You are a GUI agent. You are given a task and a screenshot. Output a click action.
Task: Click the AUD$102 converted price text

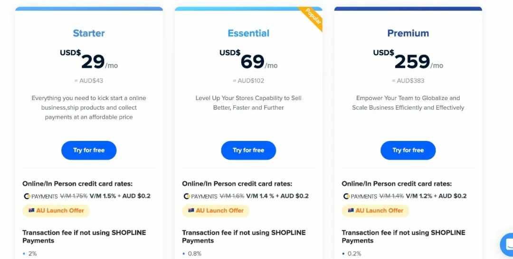[x=248, y=81]
